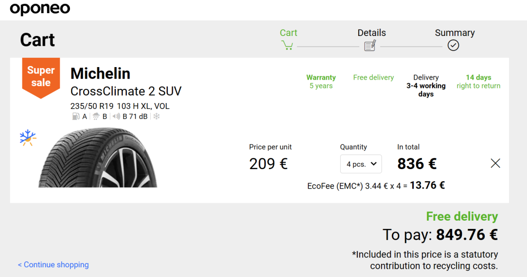The image size is (527, 277).
Task: Click the quantity dropdown chevron arrow
Action: (373, 164)
